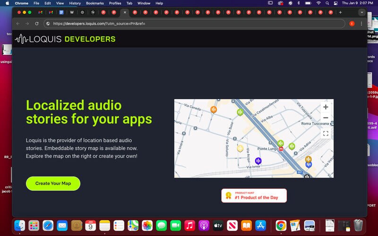This screenshot has width=378, height=236.
Task: Open the Product Hunt #1 Product badge
Action: (254, 195)
